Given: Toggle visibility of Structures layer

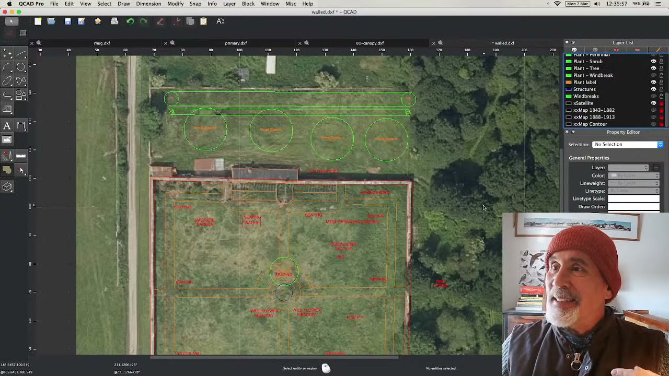Looking at the screenshot, I should click(x=653, y=89).
